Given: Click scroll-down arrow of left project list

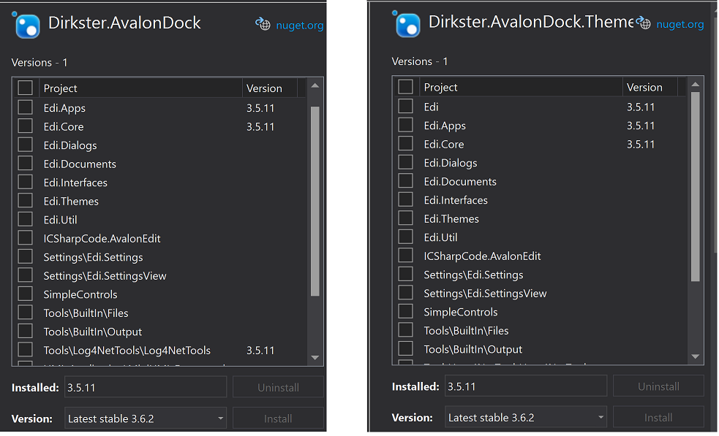Looking at the screenshot, I should (315, 358).
